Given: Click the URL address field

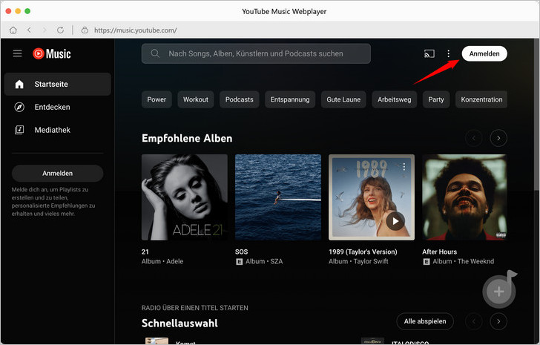Looking at the screenshot, I should tap(136, 30).
